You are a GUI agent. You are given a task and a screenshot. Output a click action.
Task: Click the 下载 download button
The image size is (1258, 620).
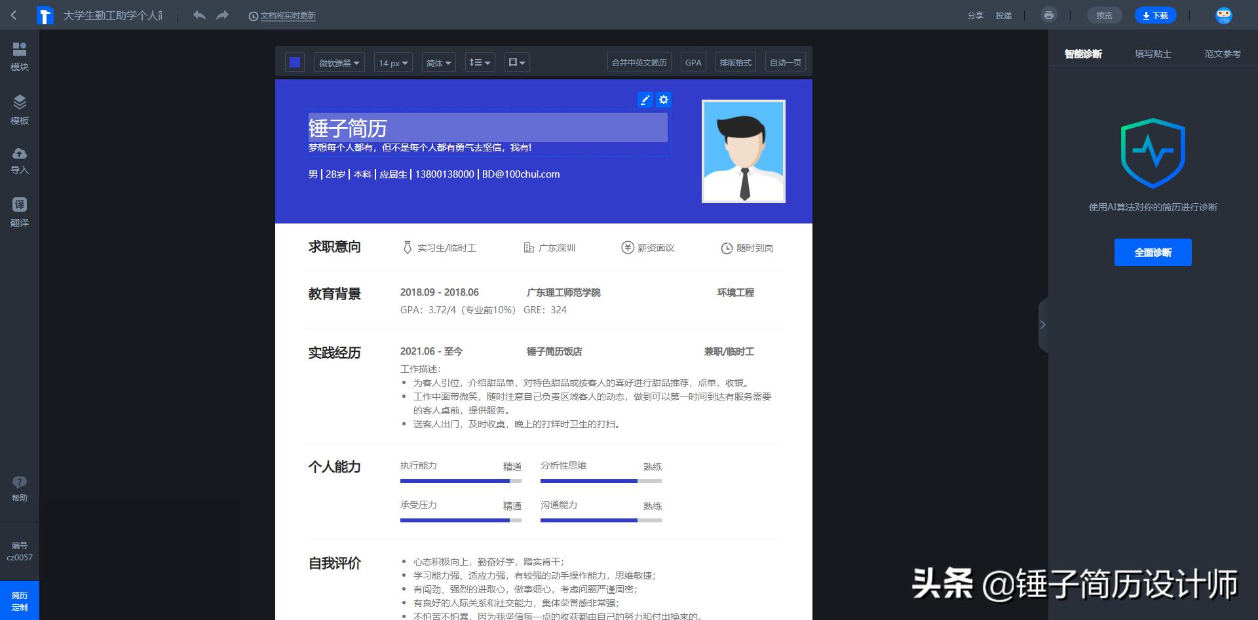point(1155,14)
